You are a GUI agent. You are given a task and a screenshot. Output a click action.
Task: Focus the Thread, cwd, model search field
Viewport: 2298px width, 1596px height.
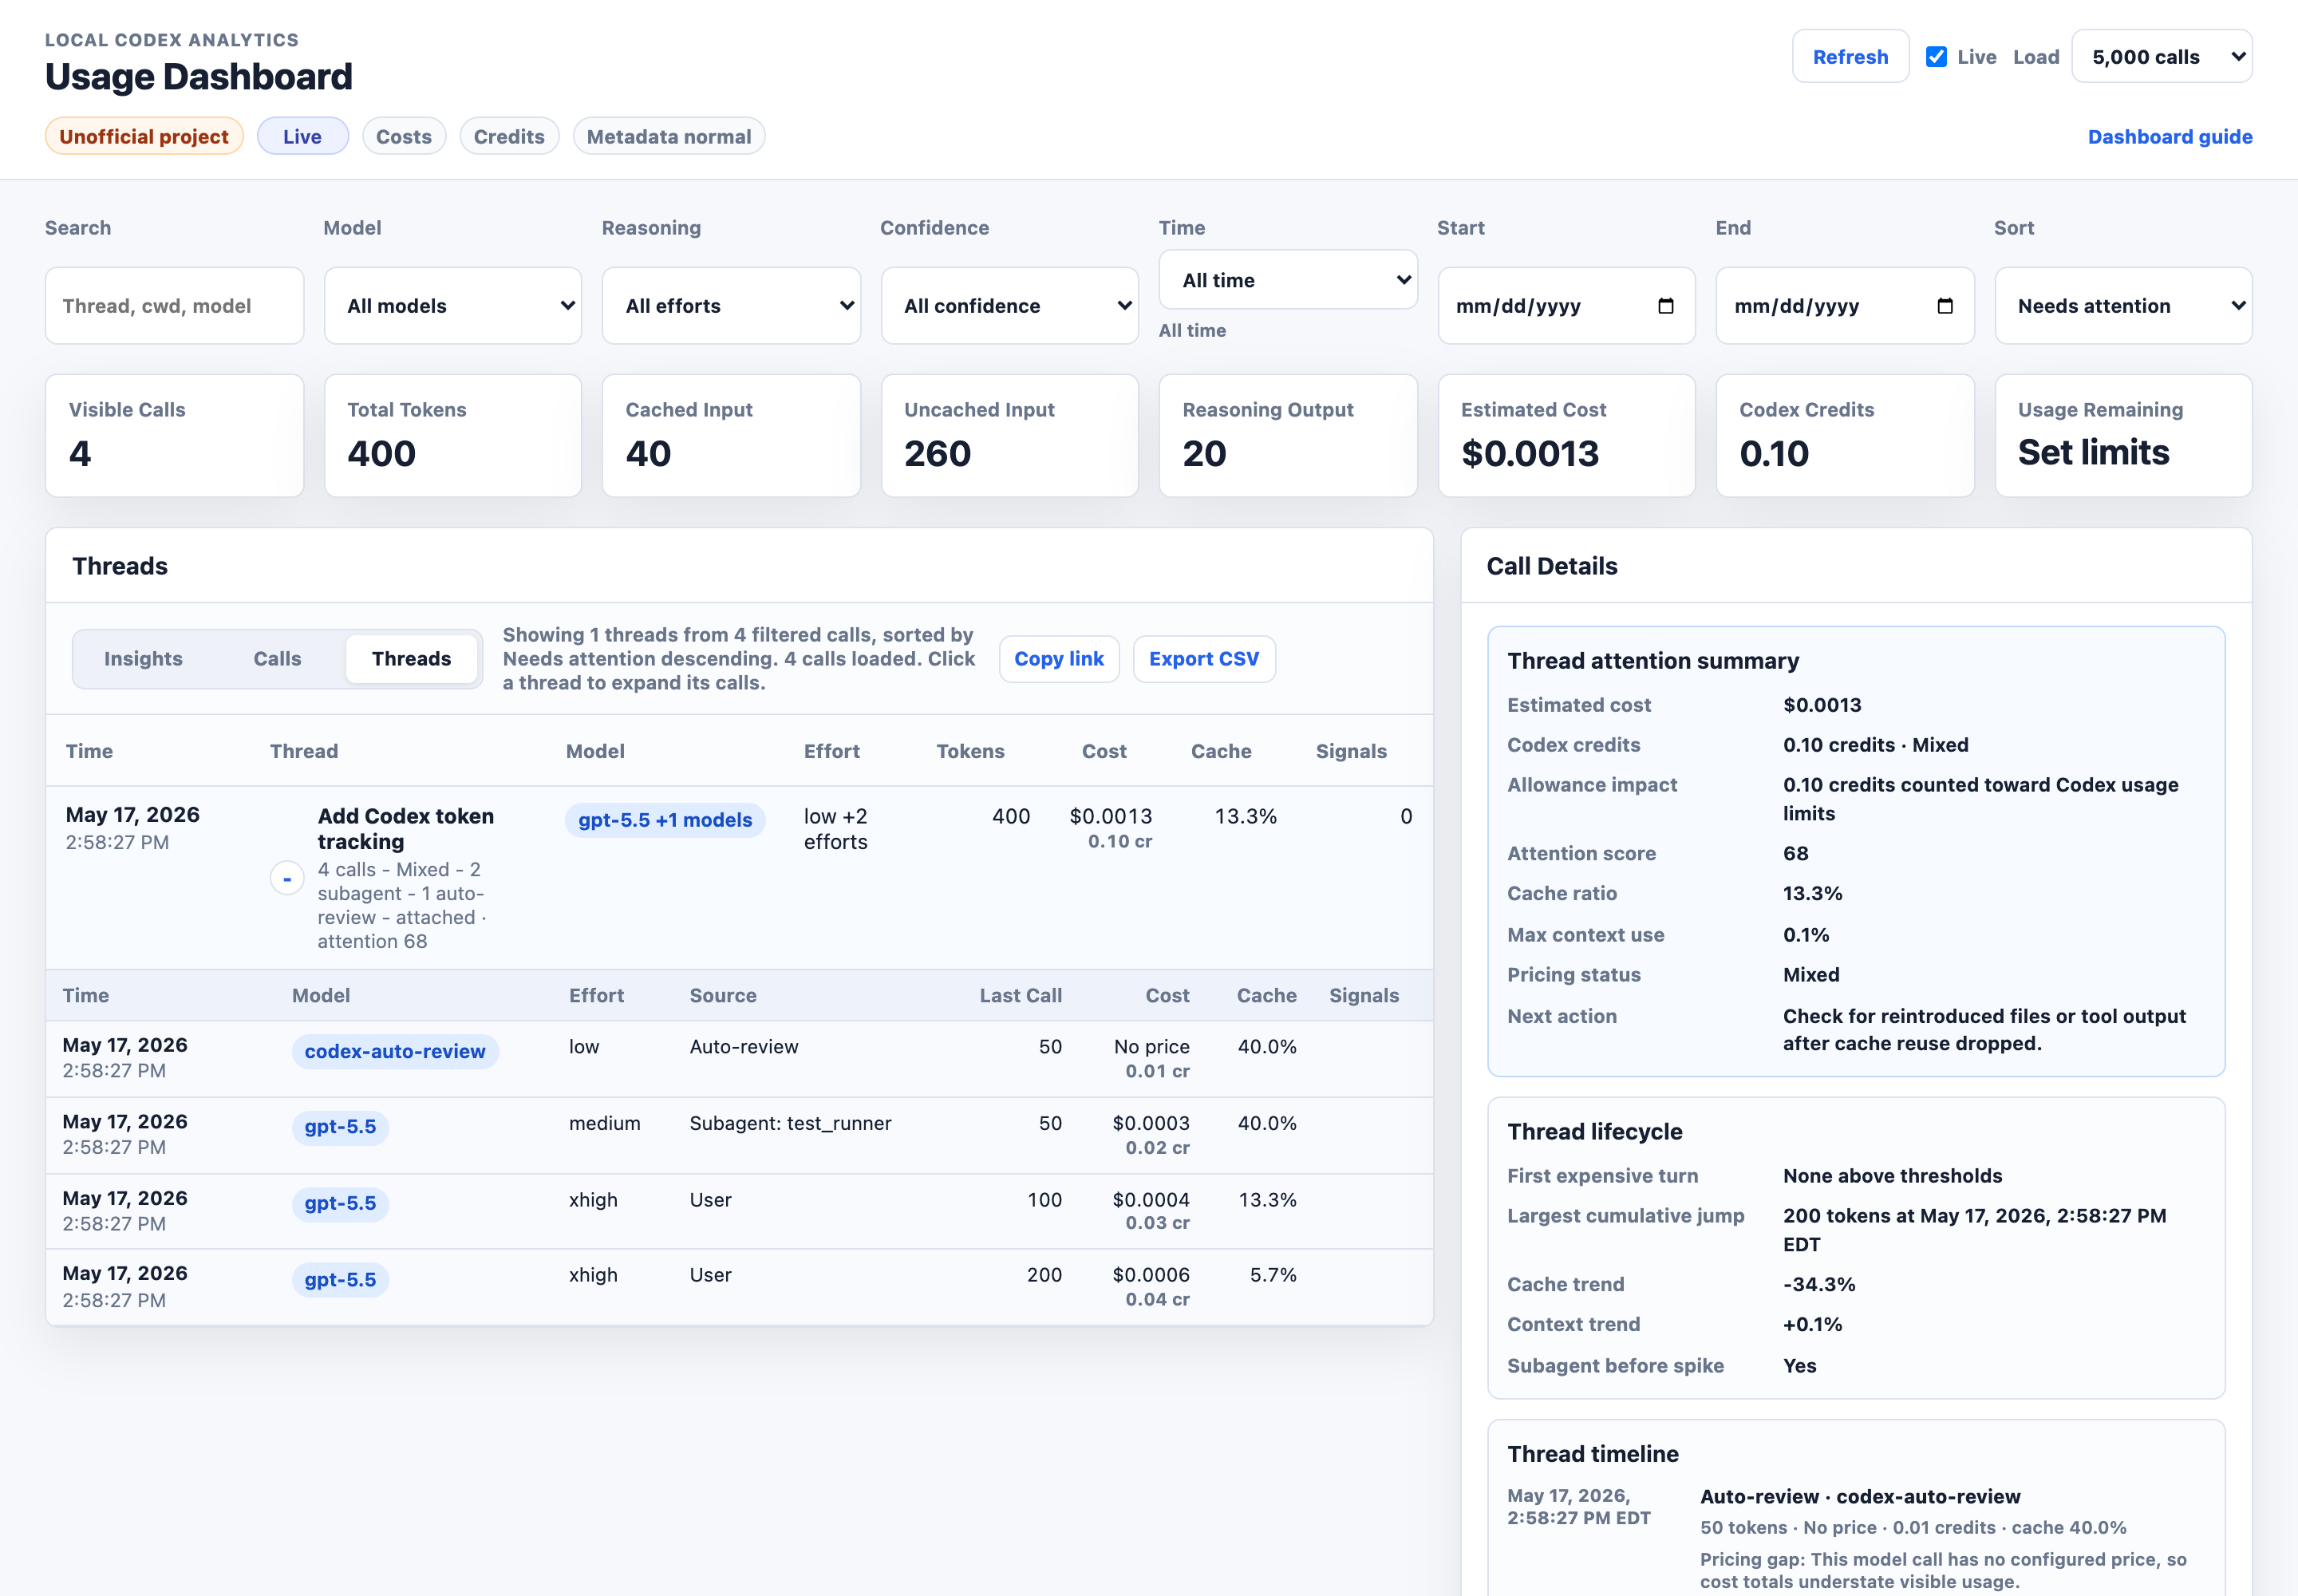[174, 306]
